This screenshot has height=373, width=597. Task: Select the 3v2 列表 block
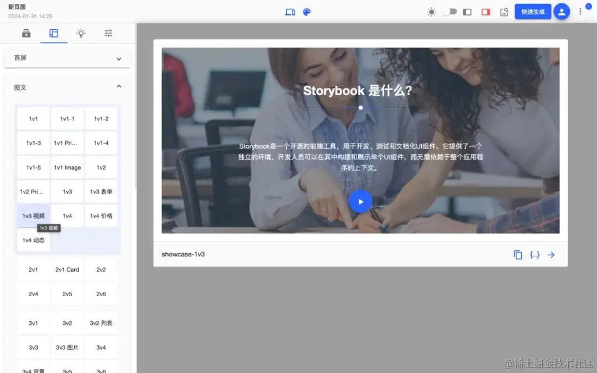101,323
